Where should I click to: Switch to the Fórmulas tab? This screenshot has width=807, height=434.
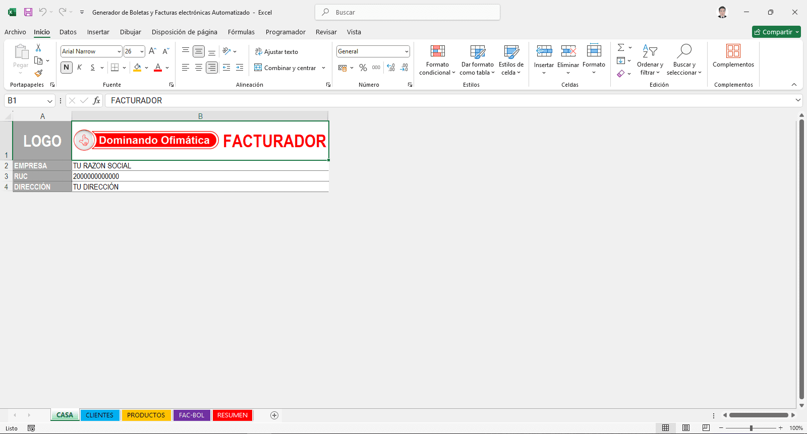pyautogui.click(x=241, y=32)
